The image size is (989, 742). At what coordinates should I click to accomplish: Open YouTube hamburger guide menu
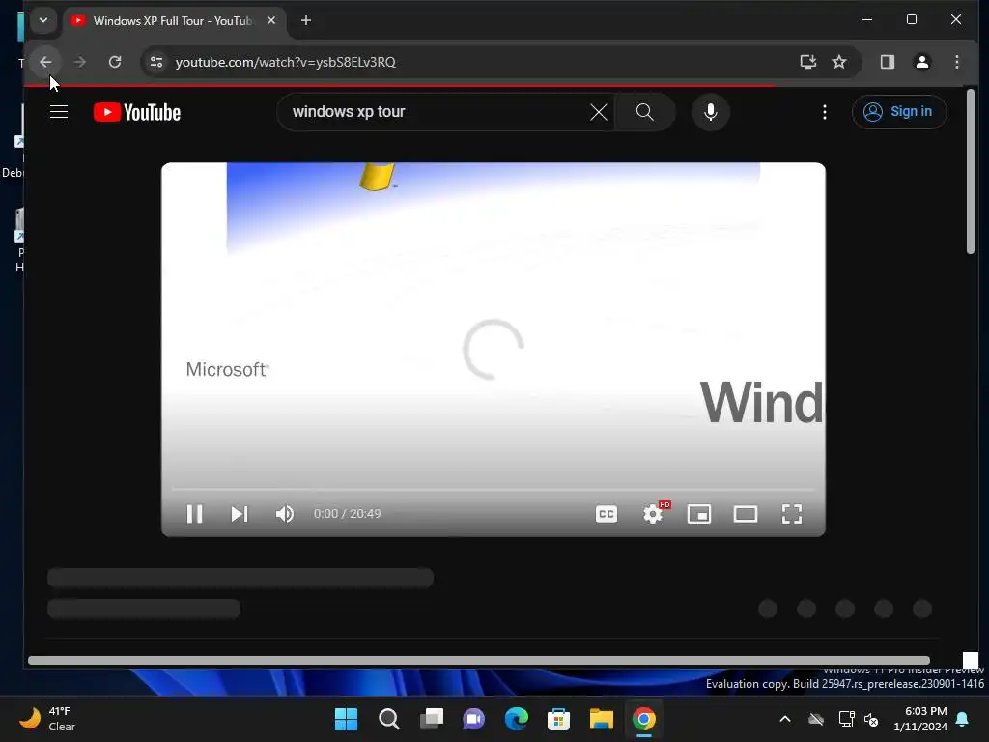coord(59,112)
